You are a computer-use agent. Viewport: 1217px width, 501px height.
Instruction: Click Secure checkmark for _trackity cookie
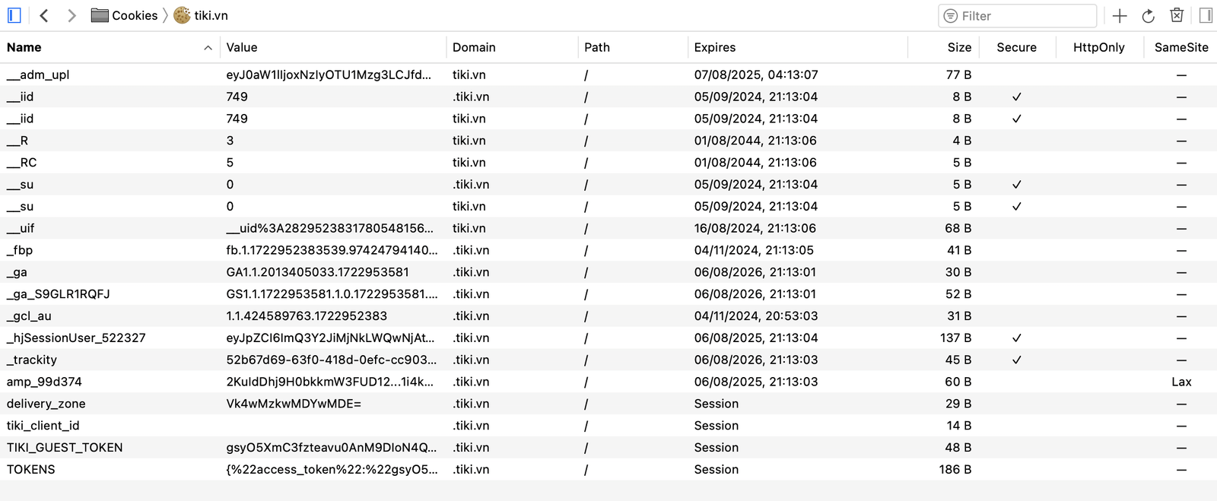1016,360
